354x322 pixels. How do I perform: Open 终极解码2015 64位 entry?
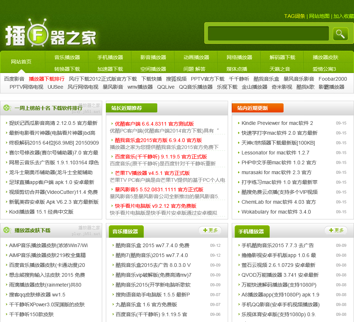(54, 143)
